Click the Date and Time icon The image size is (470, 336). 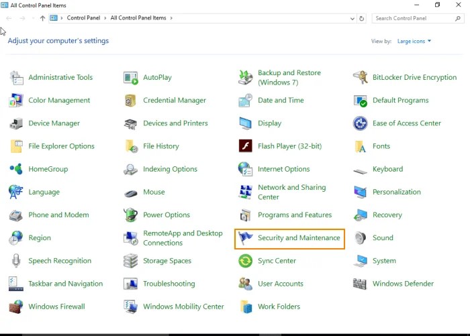pos(246,101)
